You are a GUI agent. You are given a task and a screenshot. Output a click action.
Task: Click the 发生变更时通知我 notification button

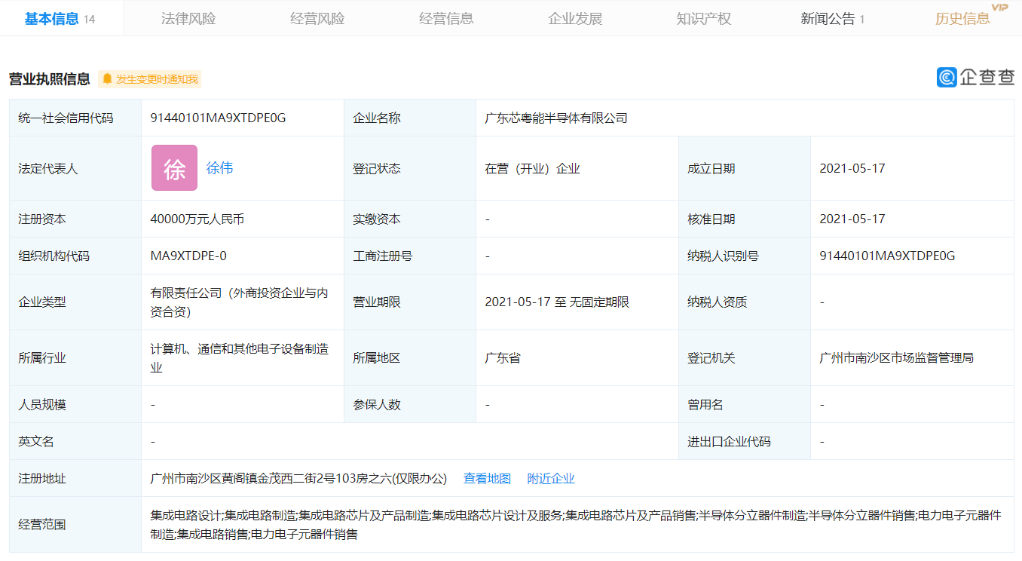click(150, 79)
